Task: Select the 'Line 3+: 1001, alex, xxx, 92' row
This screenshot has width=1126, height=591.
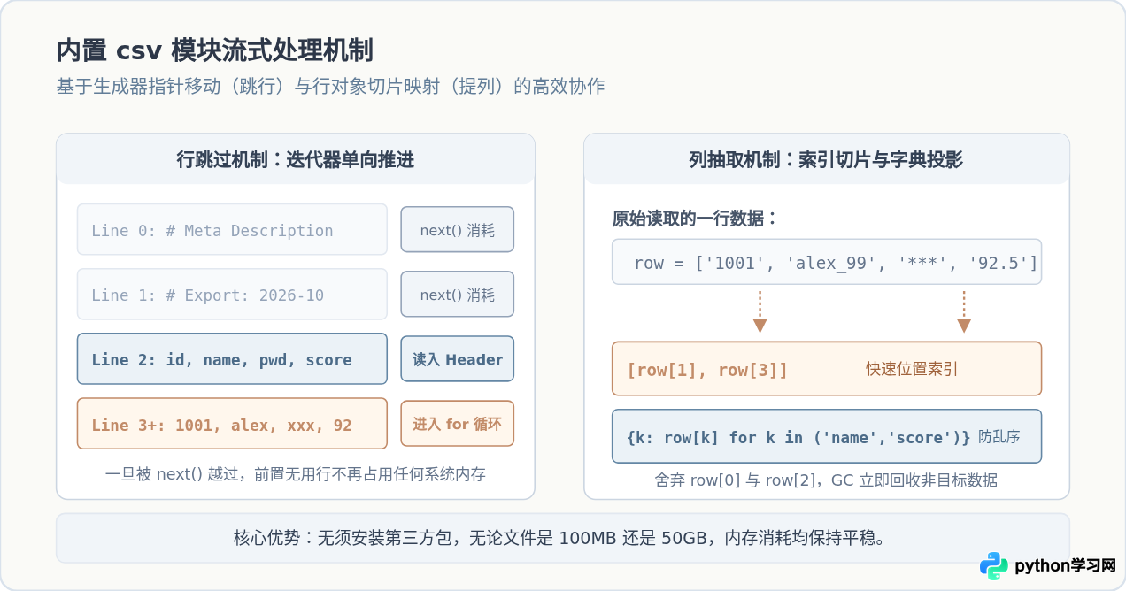Action: [x=232, y=424]
